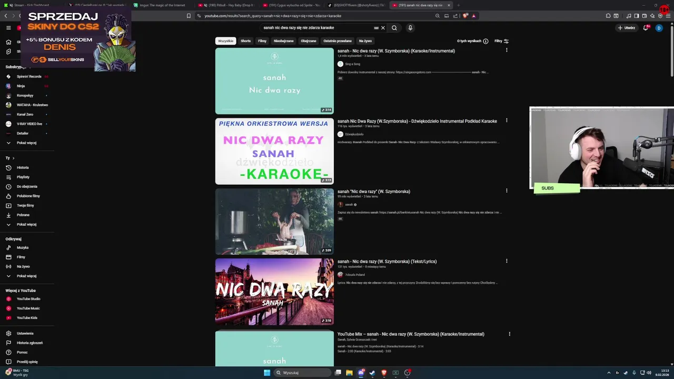Open Filmy in Odkrywaj section
This screenshot has width=674, height=379.
coord(27,257)
